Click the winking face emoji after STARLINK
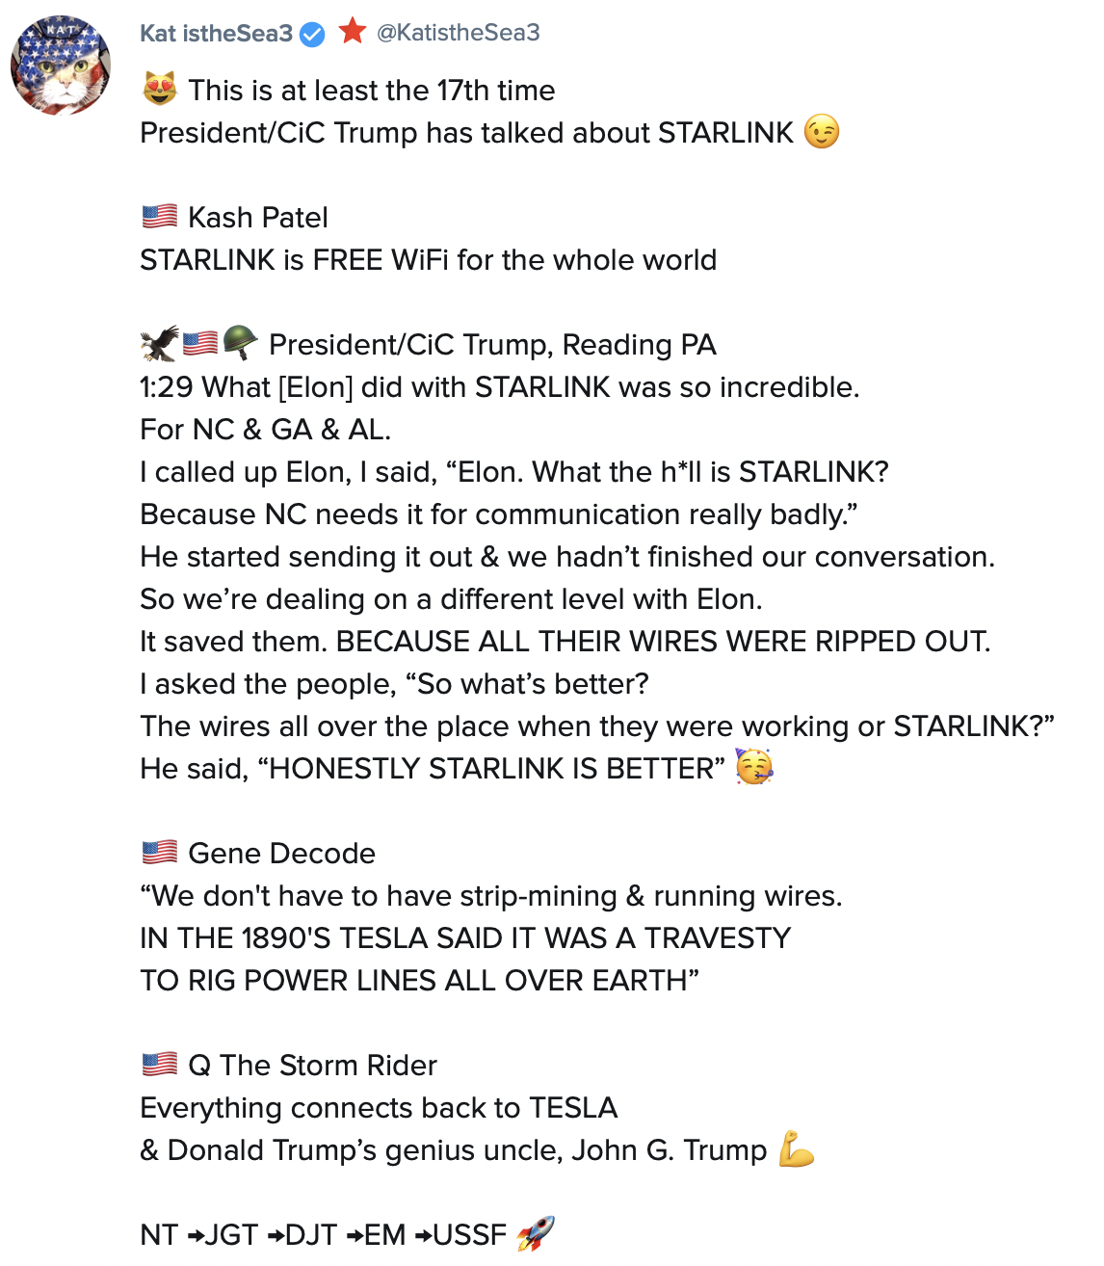This screenshot has width=1104, height=1266. 822,132
